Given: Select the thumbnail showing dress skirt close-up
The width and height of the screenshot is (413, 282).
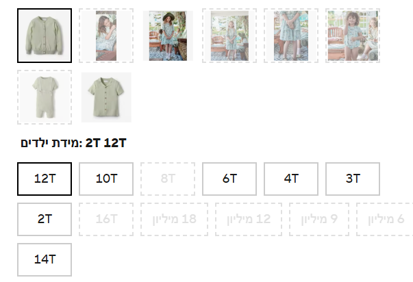Looking at the screenshot, I should coord(291,36).
